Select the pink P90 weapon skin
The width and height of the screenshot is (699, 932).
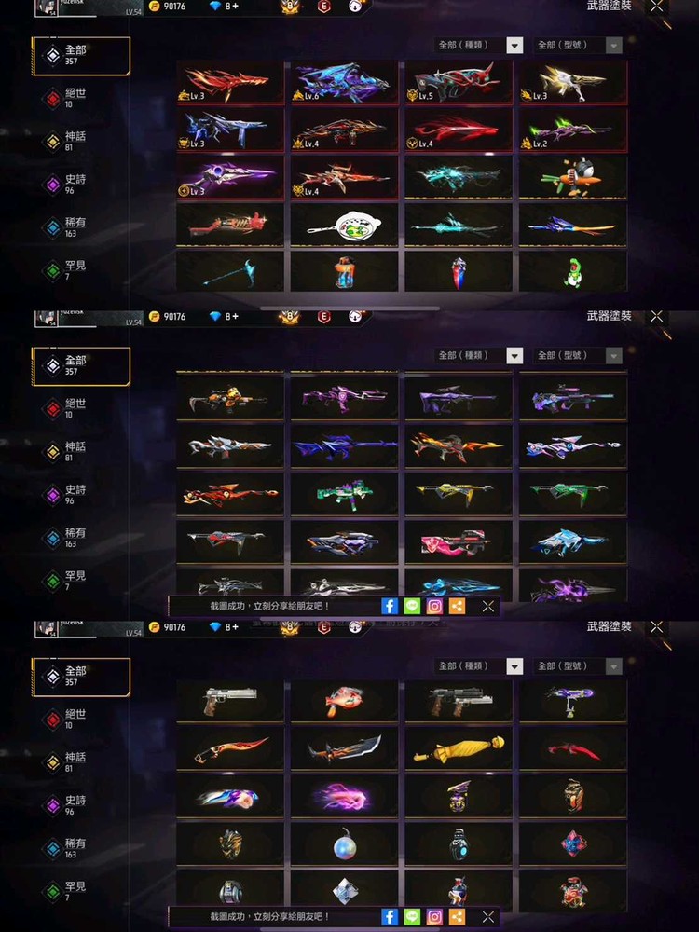pyautogui.click(x=459, y=542)
